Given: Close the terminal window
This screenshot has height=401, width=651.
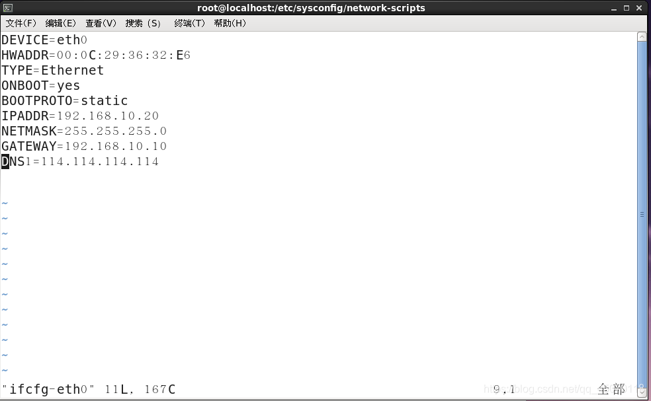Looking at the screenshot, I should [x=639, y=8].
